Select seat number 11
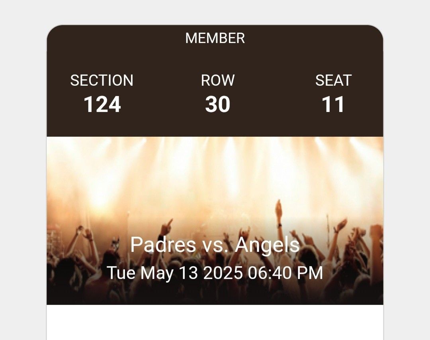 (333, 104)
